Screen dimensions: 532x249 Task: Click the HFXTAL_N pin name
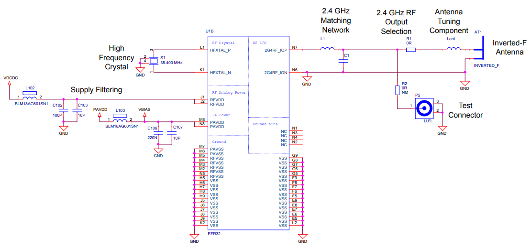[x=221, y=73]
